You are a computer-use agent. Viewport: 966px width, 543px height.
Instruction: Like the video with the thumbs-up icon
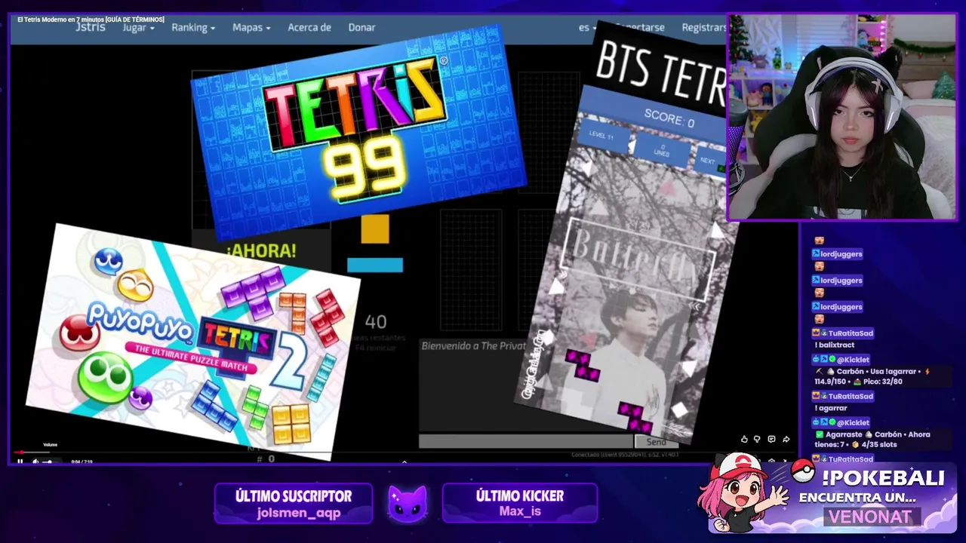point(744,439)
